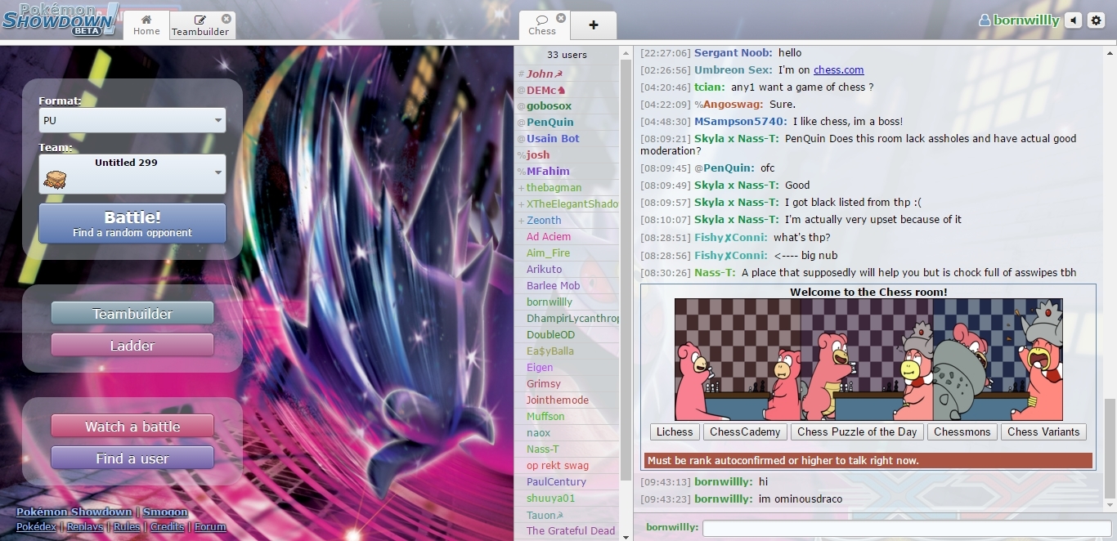Click the Chessmons button
The height and width of the screenshot is (541, 1117).
[x=962, y=432]
